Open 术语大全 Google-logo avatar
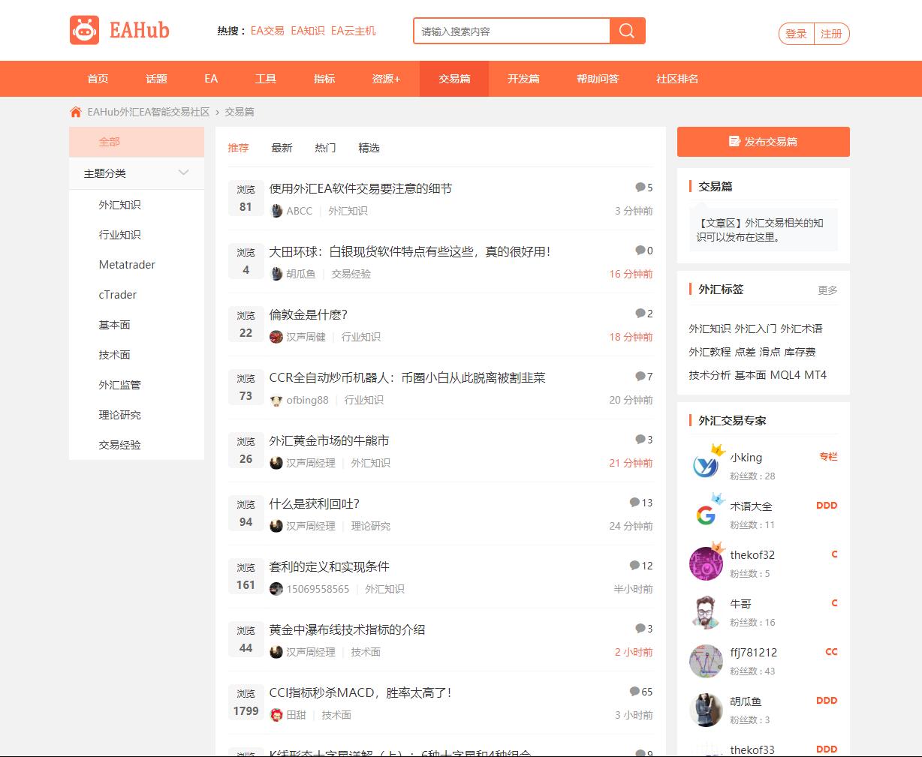 pos(706,515)
